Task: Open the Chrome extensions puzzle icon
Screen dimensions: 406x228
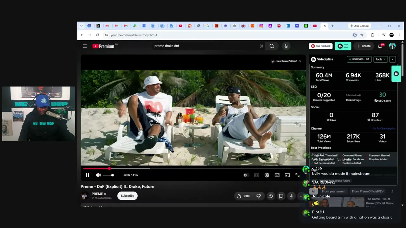Action: (x=373, y=35)
